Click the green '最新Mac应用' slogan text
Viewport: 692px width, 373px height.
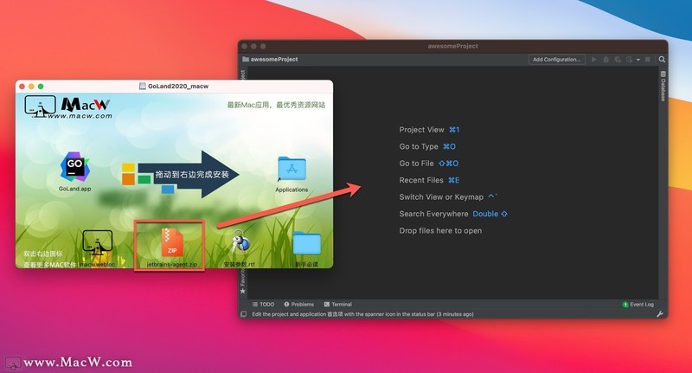click(276, 105)
